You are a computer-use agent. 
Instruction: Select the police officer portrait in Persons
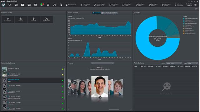(x=72, y=87)
